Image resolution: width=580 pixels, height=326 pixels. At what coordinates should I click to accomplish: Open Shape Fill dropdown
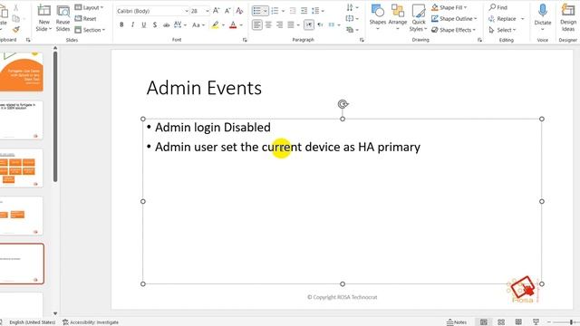click(x=449, y=7)
